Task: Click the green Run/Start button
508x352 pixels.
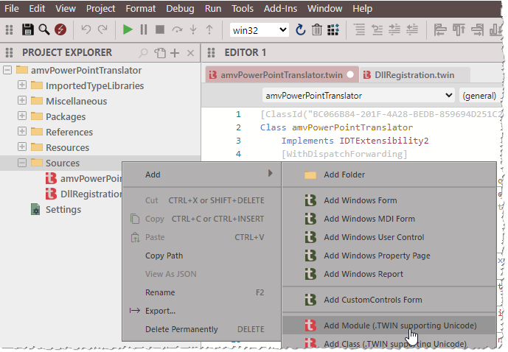Action: coord(128,29)
